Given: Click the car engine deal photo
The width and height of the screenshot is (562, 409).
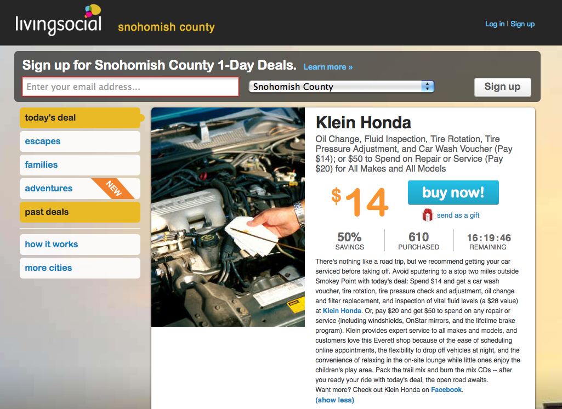Looking at the screenshot, I should [x=228, y=217].
